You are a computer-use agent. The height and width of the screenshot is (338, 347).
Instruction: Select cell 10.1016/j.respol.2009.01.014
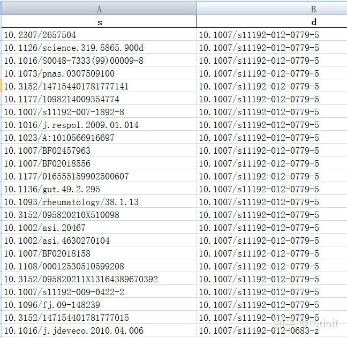99,124
